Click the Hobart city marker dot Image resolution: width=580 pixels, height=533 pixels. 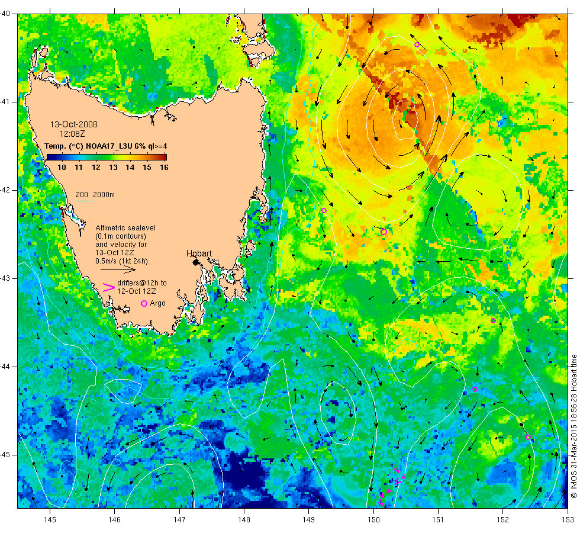[196, 262]
